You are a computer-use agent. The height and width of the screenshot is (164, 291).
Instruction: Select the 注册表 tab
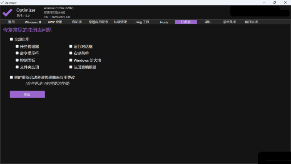(x=186, y=22)
